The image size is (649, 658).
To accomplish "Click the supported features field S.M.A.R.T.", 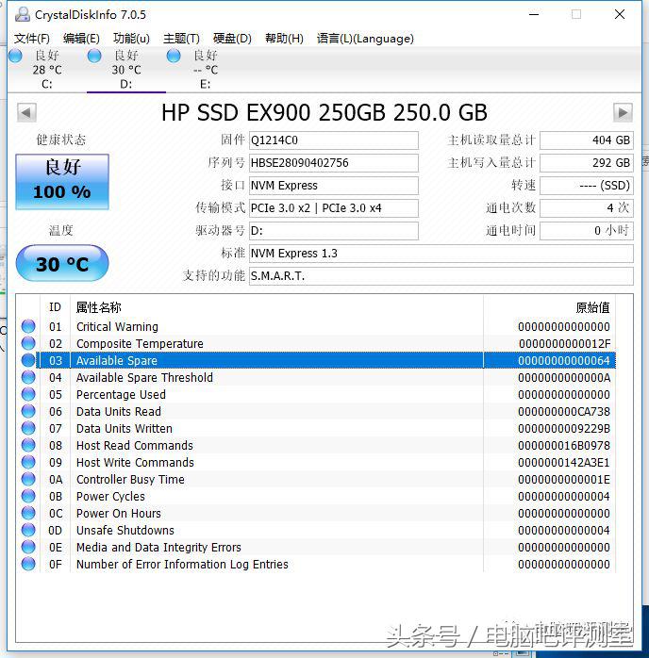I will [x=441, y=276].
